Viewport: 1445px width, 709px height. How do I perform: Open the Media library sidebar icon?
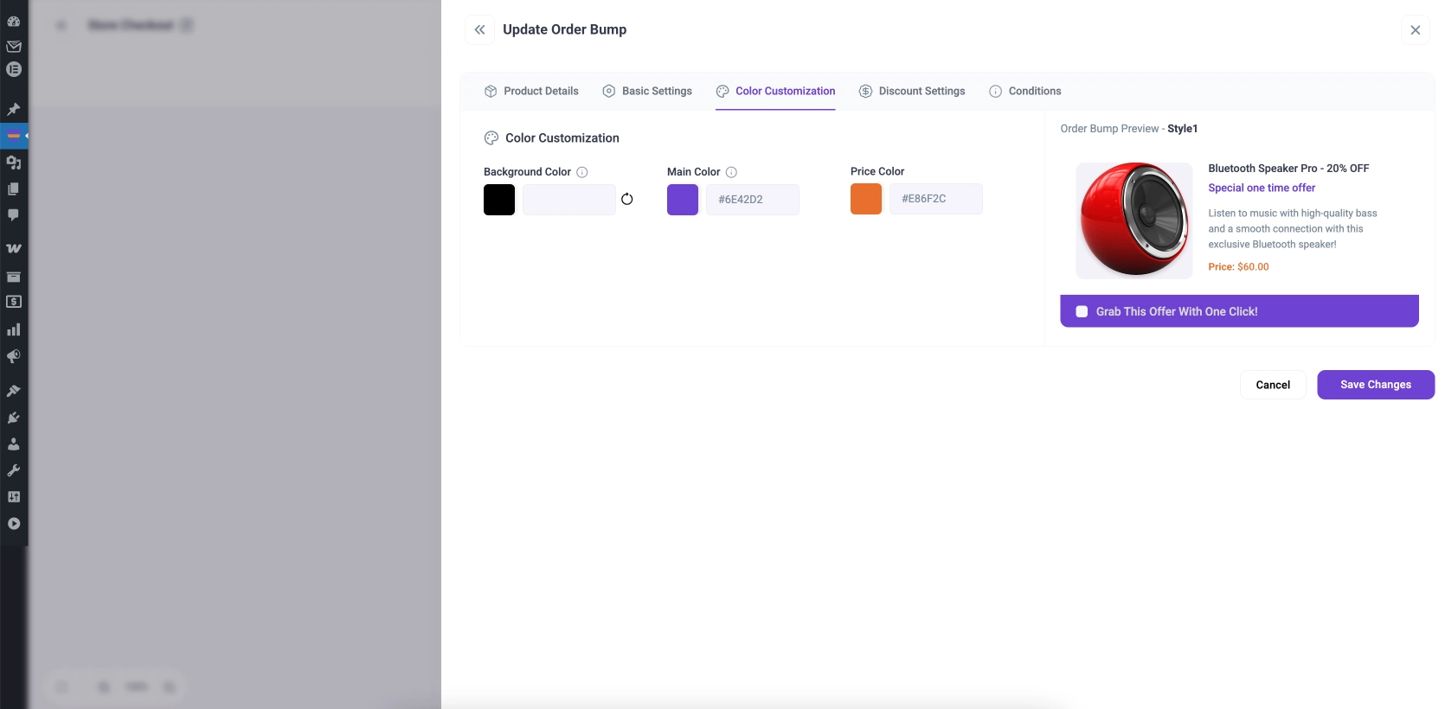click(14, 163)
